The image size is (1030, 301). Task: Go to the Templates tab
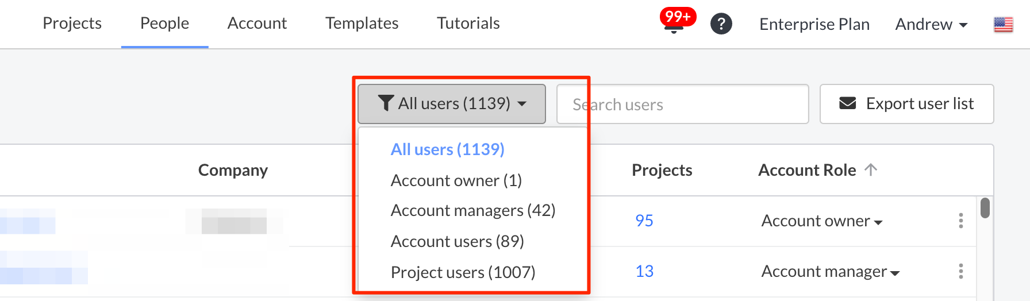pos(362,24)
